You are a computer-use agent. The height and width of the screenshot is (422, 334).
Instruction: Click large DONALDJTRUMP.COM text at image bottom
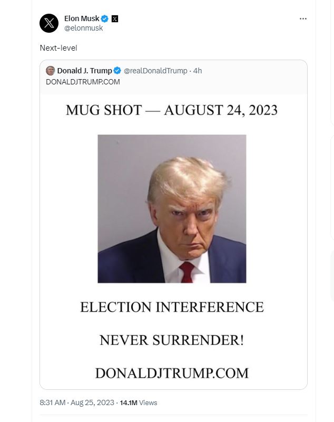coord(172,373)
